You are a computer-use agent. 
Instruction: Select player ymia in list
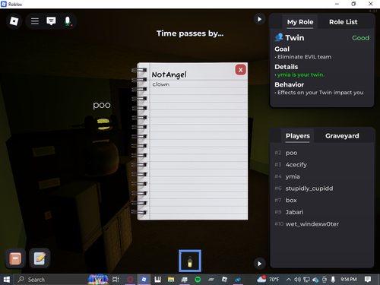click(322, 176)
